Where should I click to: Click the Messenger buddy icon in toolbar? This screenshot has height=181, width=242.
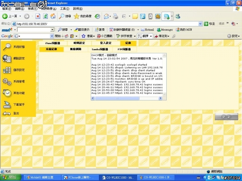click(178, 16)
